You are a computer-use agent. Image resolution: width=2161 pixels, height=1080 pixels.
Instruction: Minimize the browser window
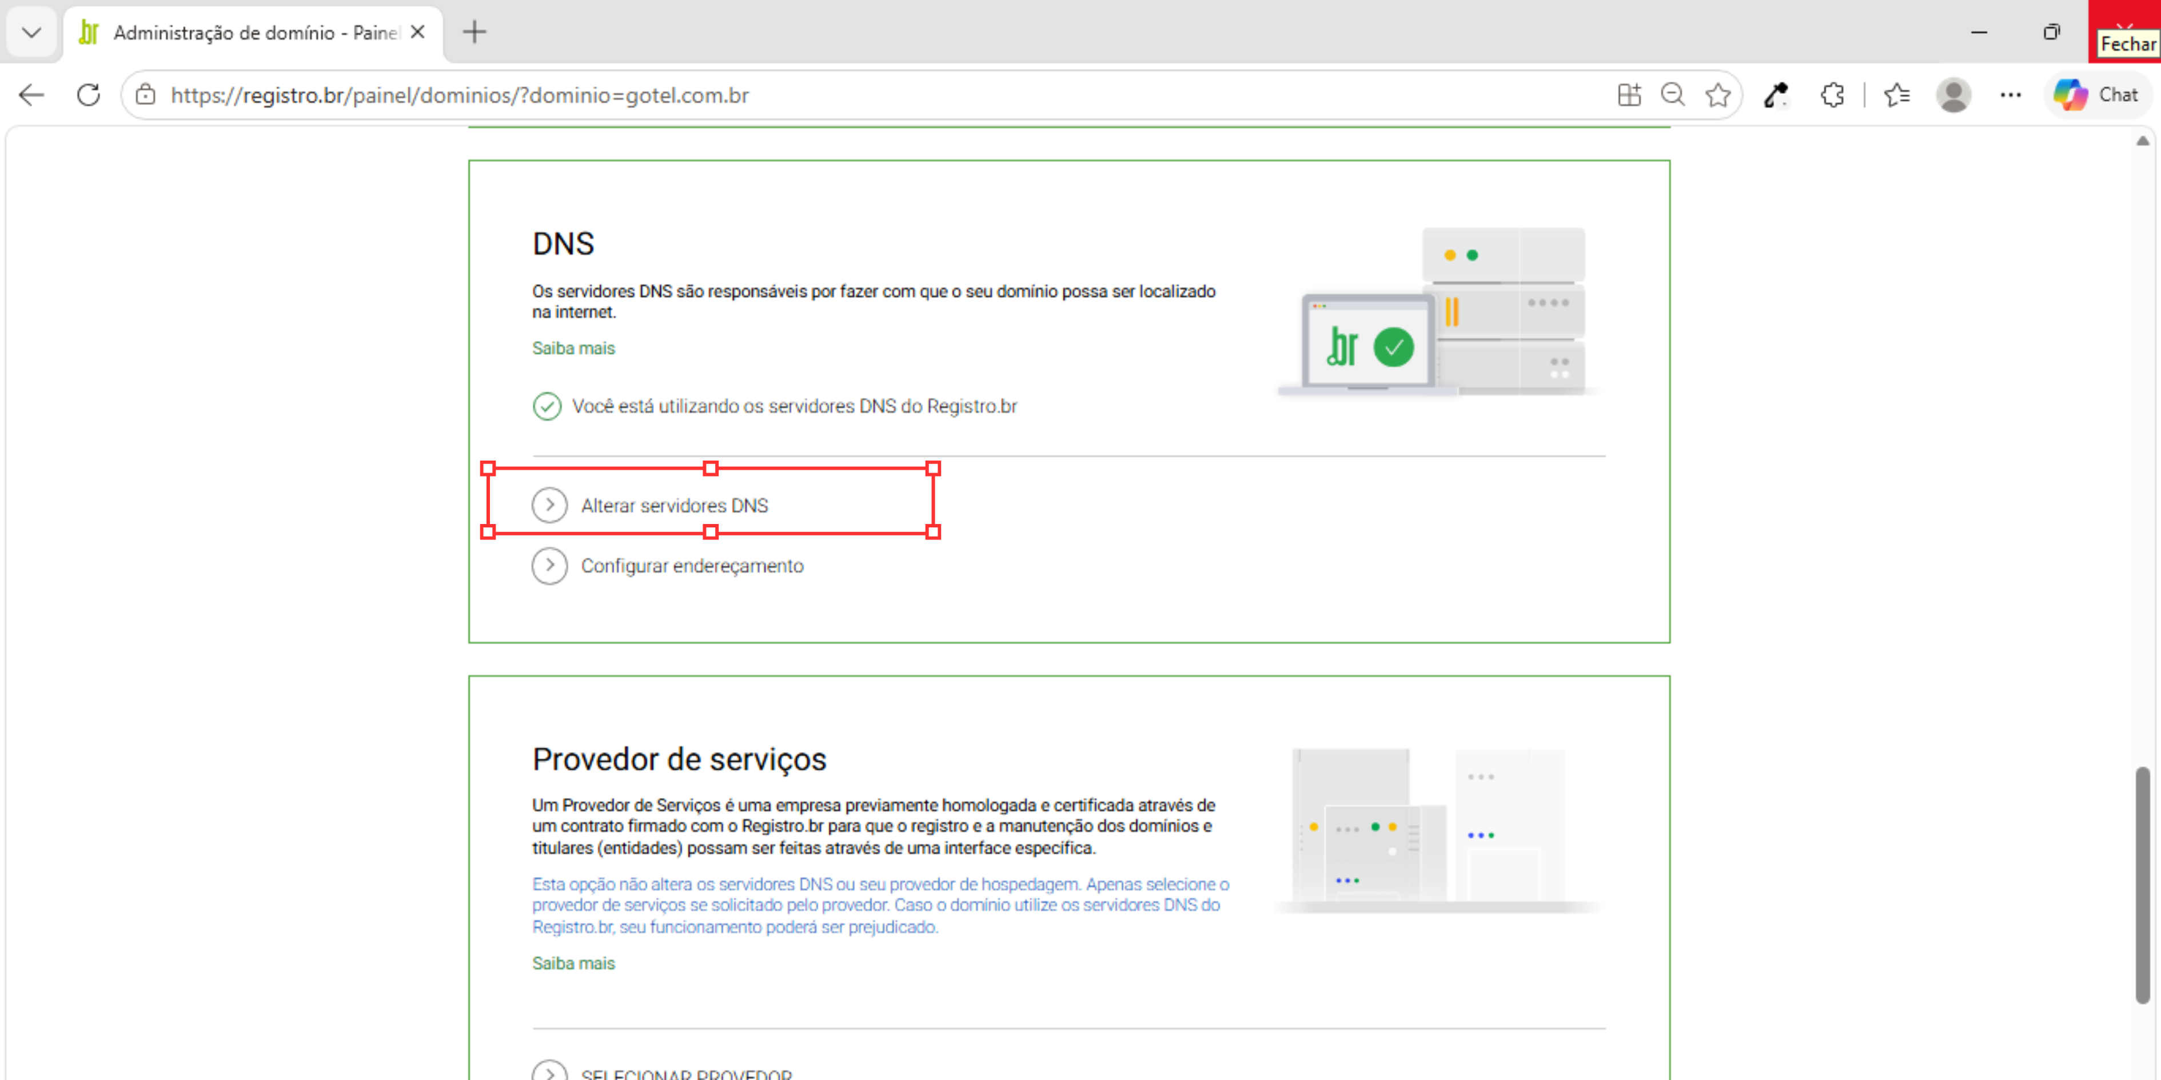(x=1979, y=32)
